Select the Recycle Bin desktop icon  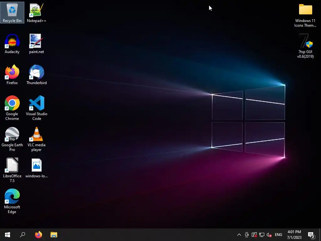[x=12, y=13]
